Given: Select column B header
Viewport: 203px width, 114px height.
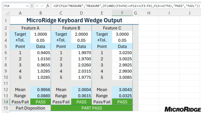Looking at the screenshot, I should (41, 13).
